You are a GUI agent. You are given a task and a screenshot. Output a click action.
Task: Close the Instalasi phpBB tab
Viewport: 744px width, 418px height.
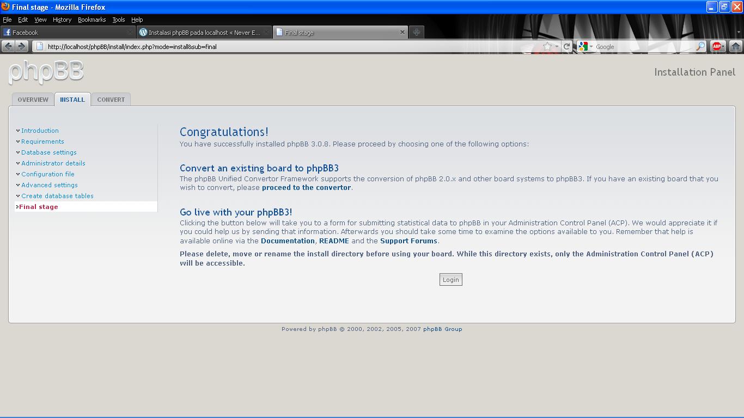[x=266, y=32]
